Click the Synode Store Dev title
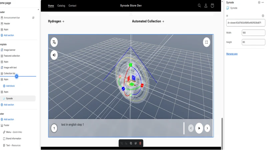The height and width of the screenshot is (150, 267). (131, 6)
